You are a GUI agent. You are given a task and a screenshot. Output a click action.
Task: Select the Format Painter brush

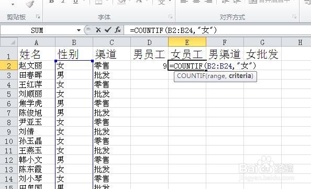30,4
